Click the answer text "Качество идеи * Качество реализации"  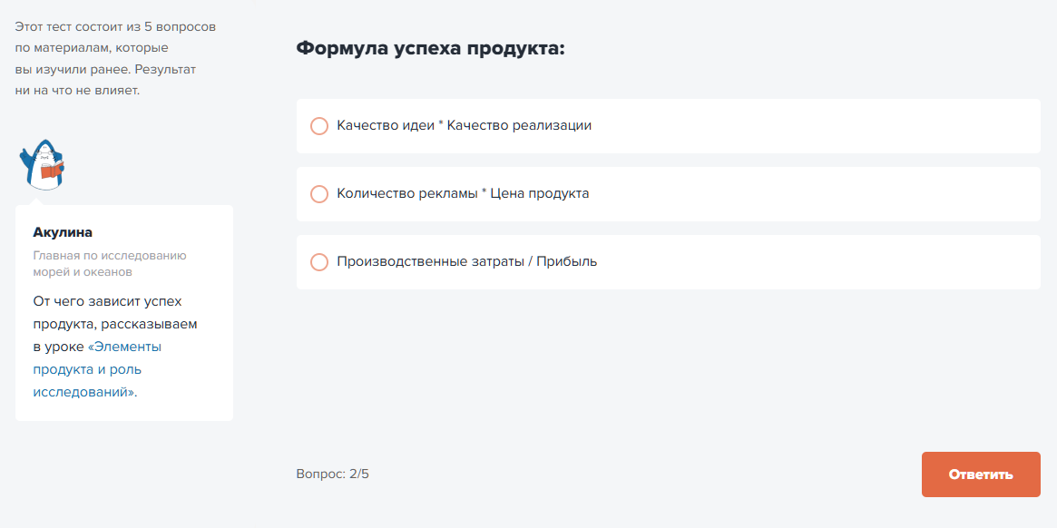click(464, 125)
